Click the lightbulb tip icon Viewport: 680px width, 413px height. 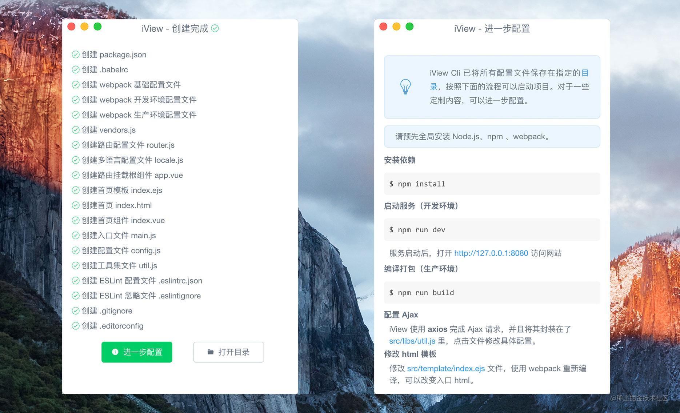point(405,87)
